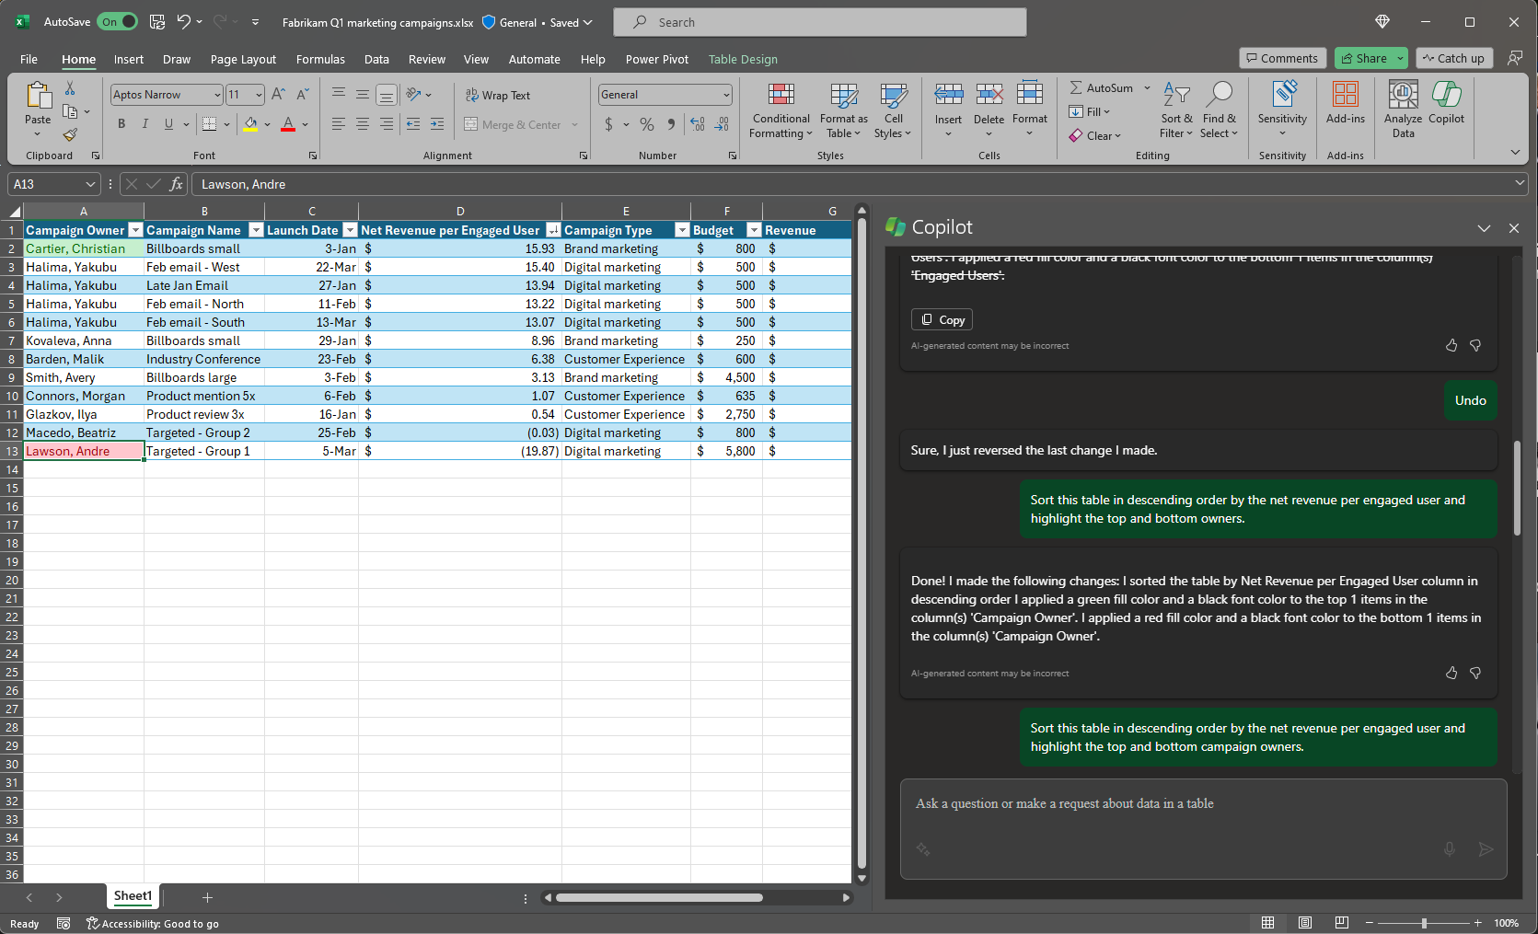Open Format as Table gallery
Screen dimensions: 1538x934
(x=843, y=110)
